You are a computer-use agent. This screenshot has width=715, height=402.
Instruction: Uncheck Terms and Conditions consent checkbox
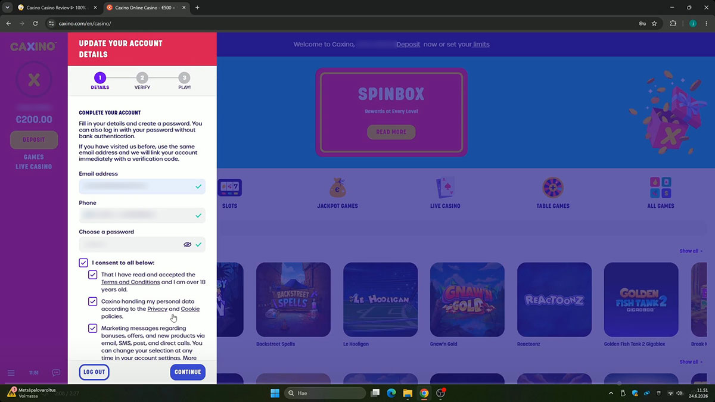tap(92, 275)
